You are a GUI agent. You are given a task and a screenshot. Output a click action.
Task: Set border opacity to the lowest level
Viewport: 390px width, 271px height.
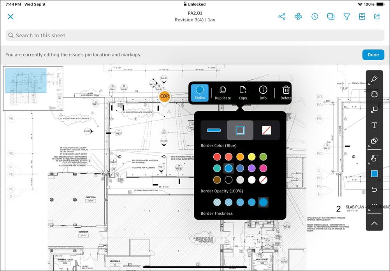[x=217, y=202]
